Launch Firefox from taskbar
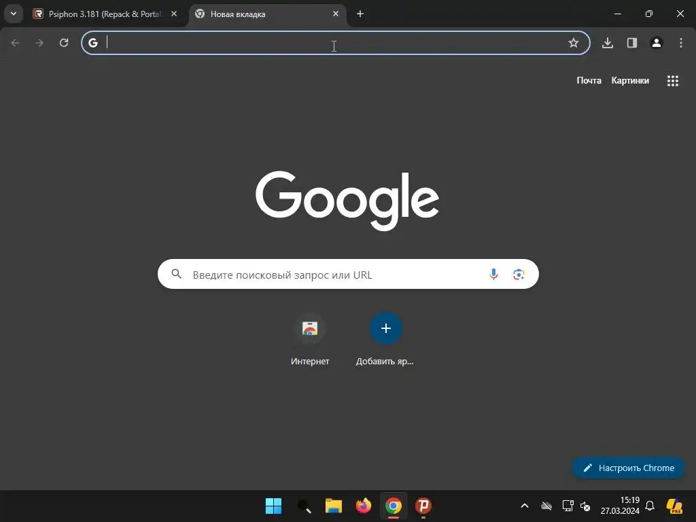696x522 pixels. tap(363, 506)
